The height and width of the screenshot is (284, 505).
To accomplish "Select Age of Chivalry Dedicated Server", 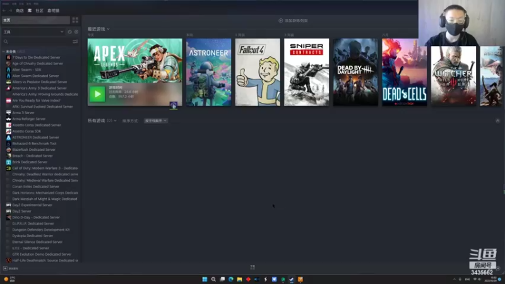I will coord(38,64).
